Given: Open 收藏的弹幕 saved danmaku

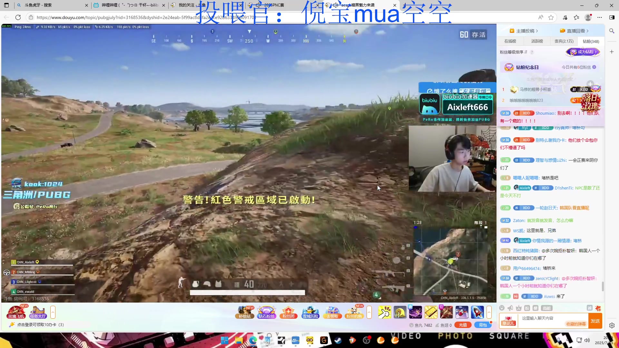Looking at the screenshot, I should [x=576, y=324].
